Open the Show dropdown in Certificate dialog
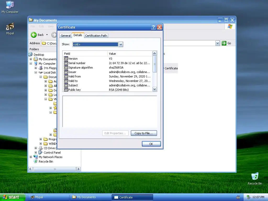The height and width of the screenshot is (201, 268). click(x=121, y=44)
